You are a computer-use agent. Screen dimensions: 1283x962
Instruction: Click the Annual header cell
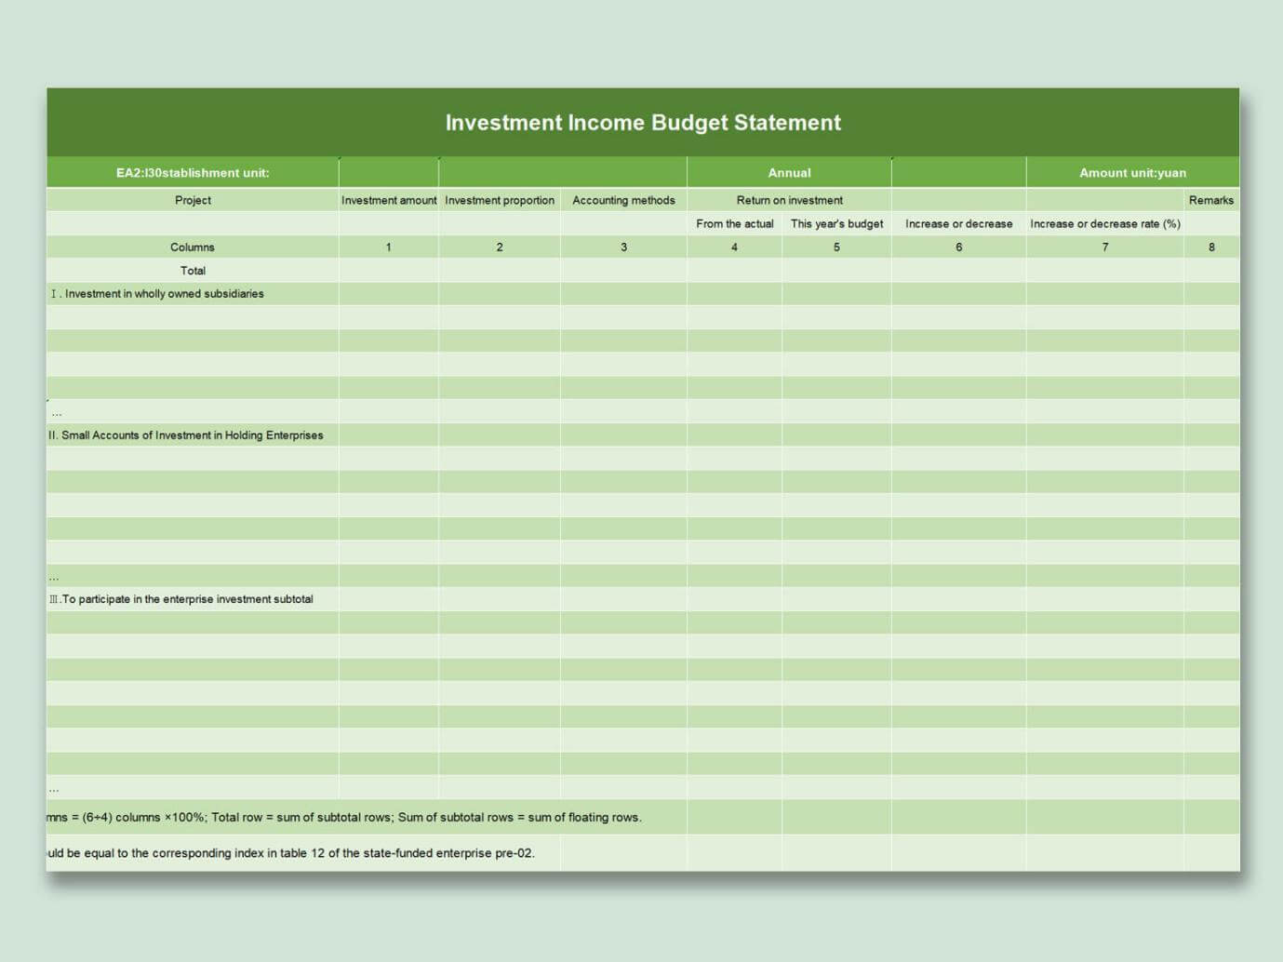coord(789,172)
